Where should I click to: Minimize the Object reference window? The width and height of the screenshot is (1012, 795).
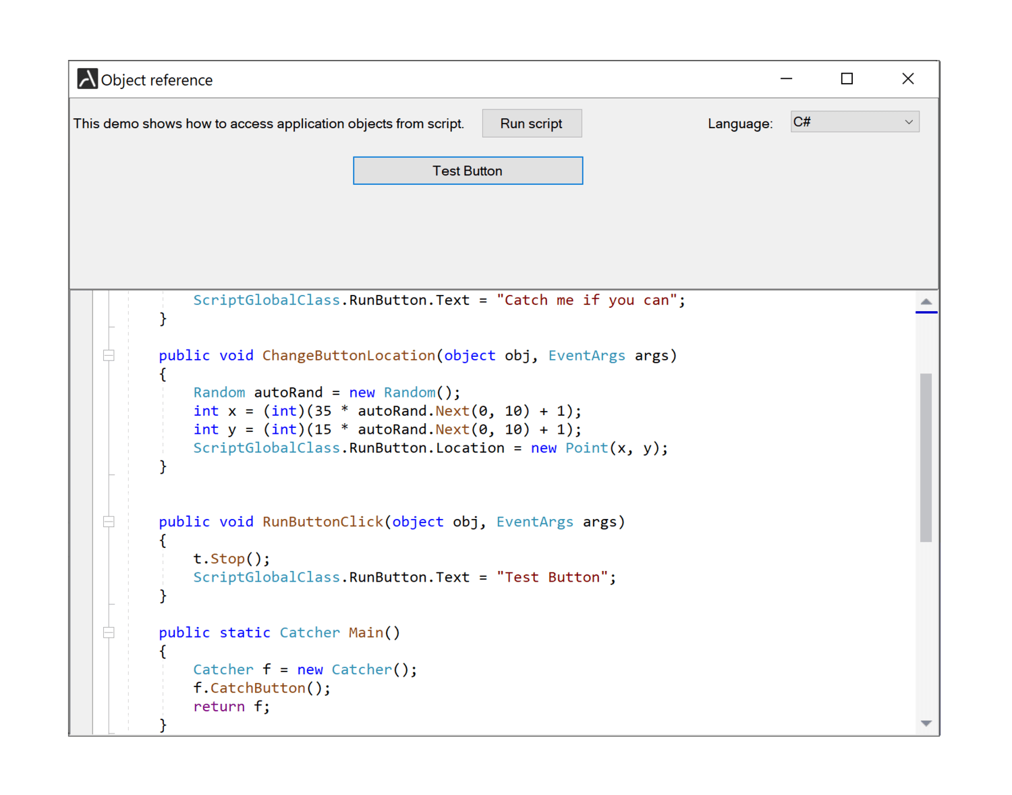(786, 78)
